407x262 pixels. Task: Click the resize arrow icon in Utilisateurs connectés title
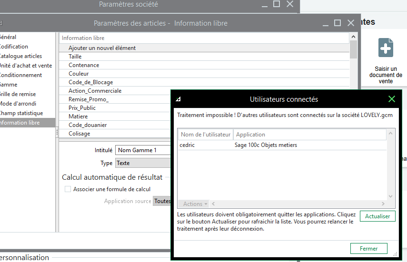(178, 99)
